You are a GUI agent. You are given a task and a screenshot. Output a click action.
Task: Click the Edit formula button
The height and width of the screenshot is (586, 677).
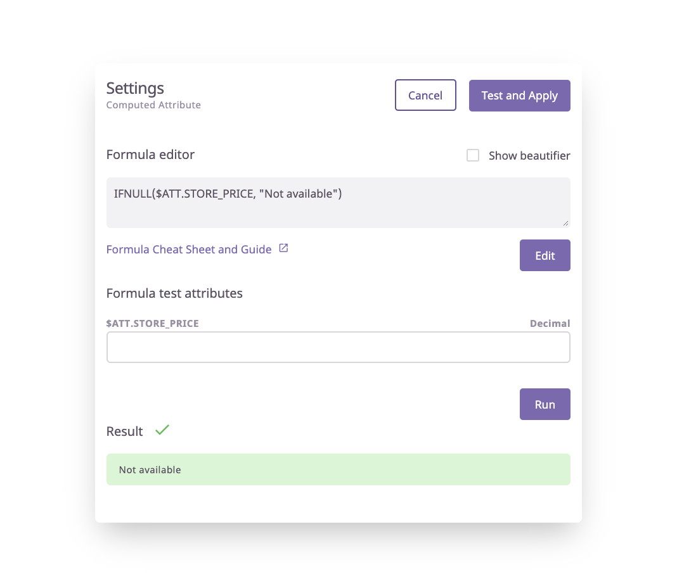pyautogui.click(x=545, y=255)
